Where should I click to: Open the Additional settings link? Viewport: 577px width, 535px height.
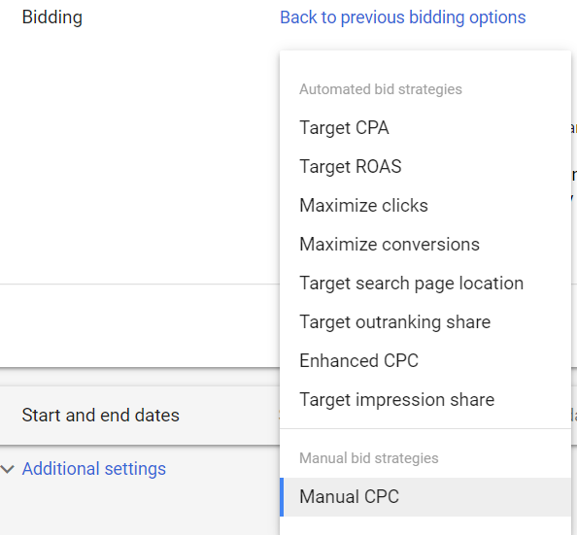[94, 469]
